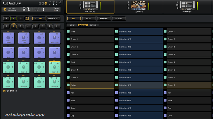Switch to the Agent sub-tab
The height and width of the screenshot is (119, 213).
[72, 25]
